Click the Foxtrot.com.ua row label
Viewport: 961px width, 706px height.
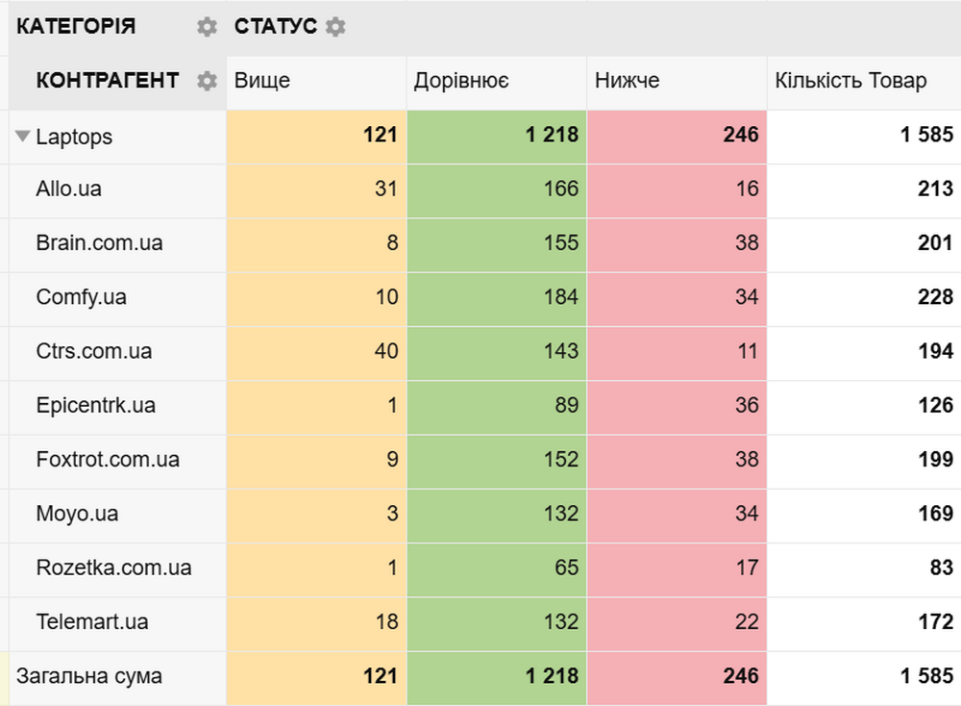pyautogui.click(x=107, y=460)
